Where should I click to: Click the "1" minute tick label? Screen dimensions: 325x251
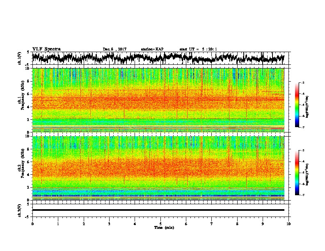click(x=58, y=224)
